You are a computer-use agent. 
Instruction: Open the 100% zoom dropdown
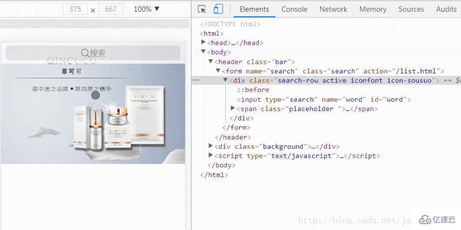[146, 9]
